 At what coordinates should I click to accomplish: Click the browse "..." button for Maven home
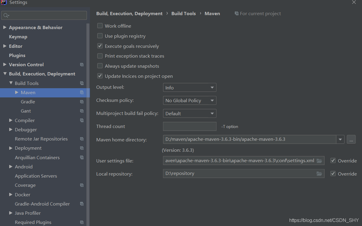click(x=351, y=139)
